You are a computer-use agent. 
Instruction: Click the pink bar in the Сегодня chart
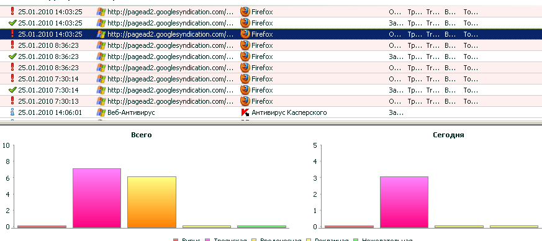(404, 202)
